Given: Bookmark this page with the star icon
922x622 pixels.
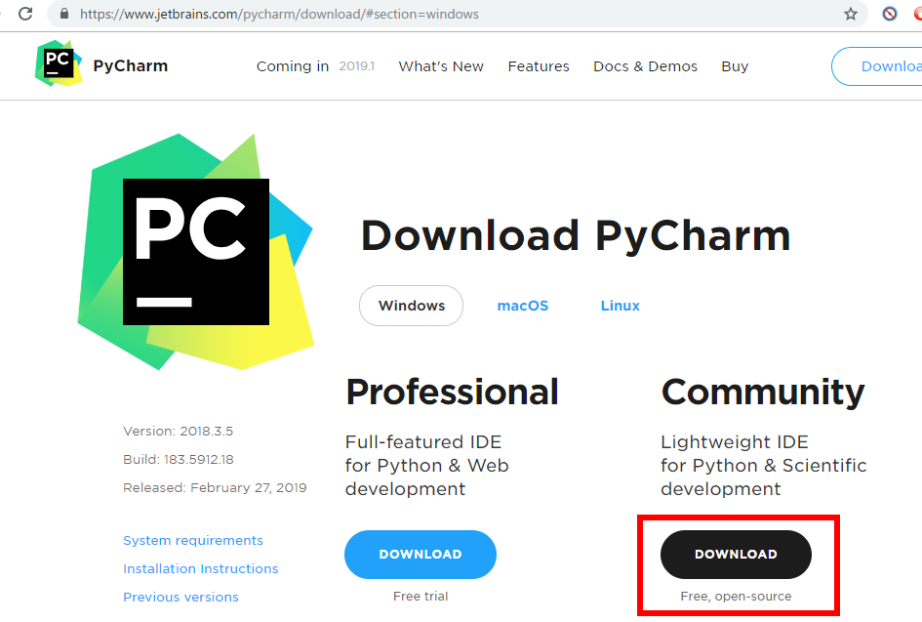Looking at the screenshot, I should tap(850, 14).
